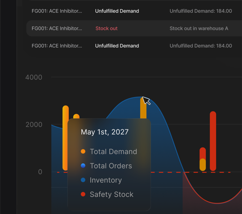Image resolution: width=242 pixels, height=214 pixels.
Task: Click the tallest red bar in chart
Action: point(213,141)
